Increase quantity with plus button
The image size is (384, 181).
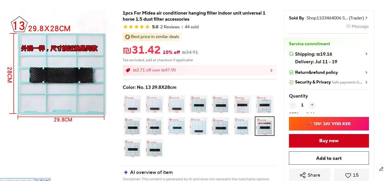[x=312, y=105]
